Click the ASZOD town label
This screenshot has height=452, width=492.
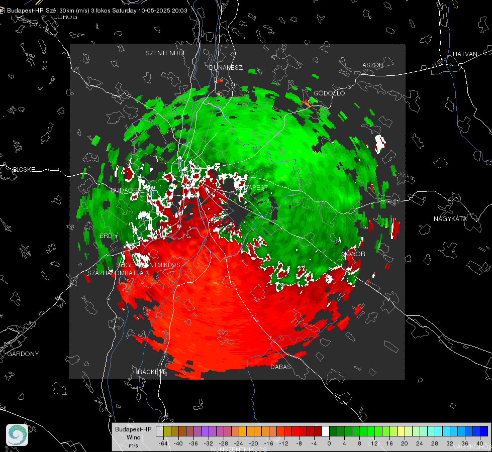(373, 65)
